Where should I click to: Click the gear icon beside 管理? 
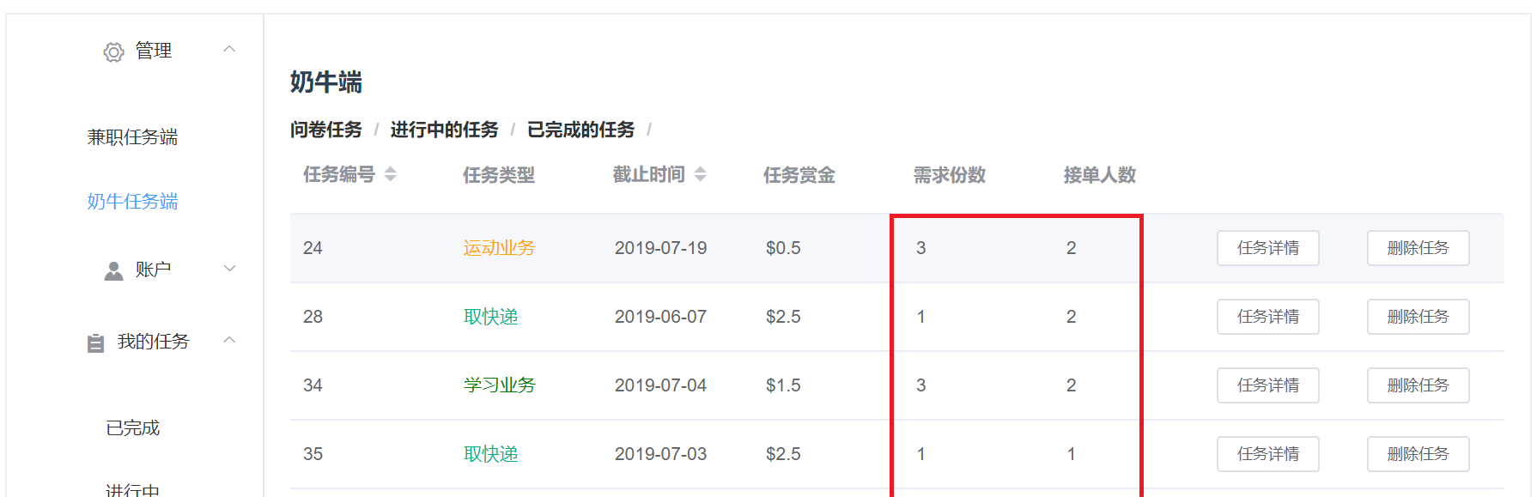[113, 52]
